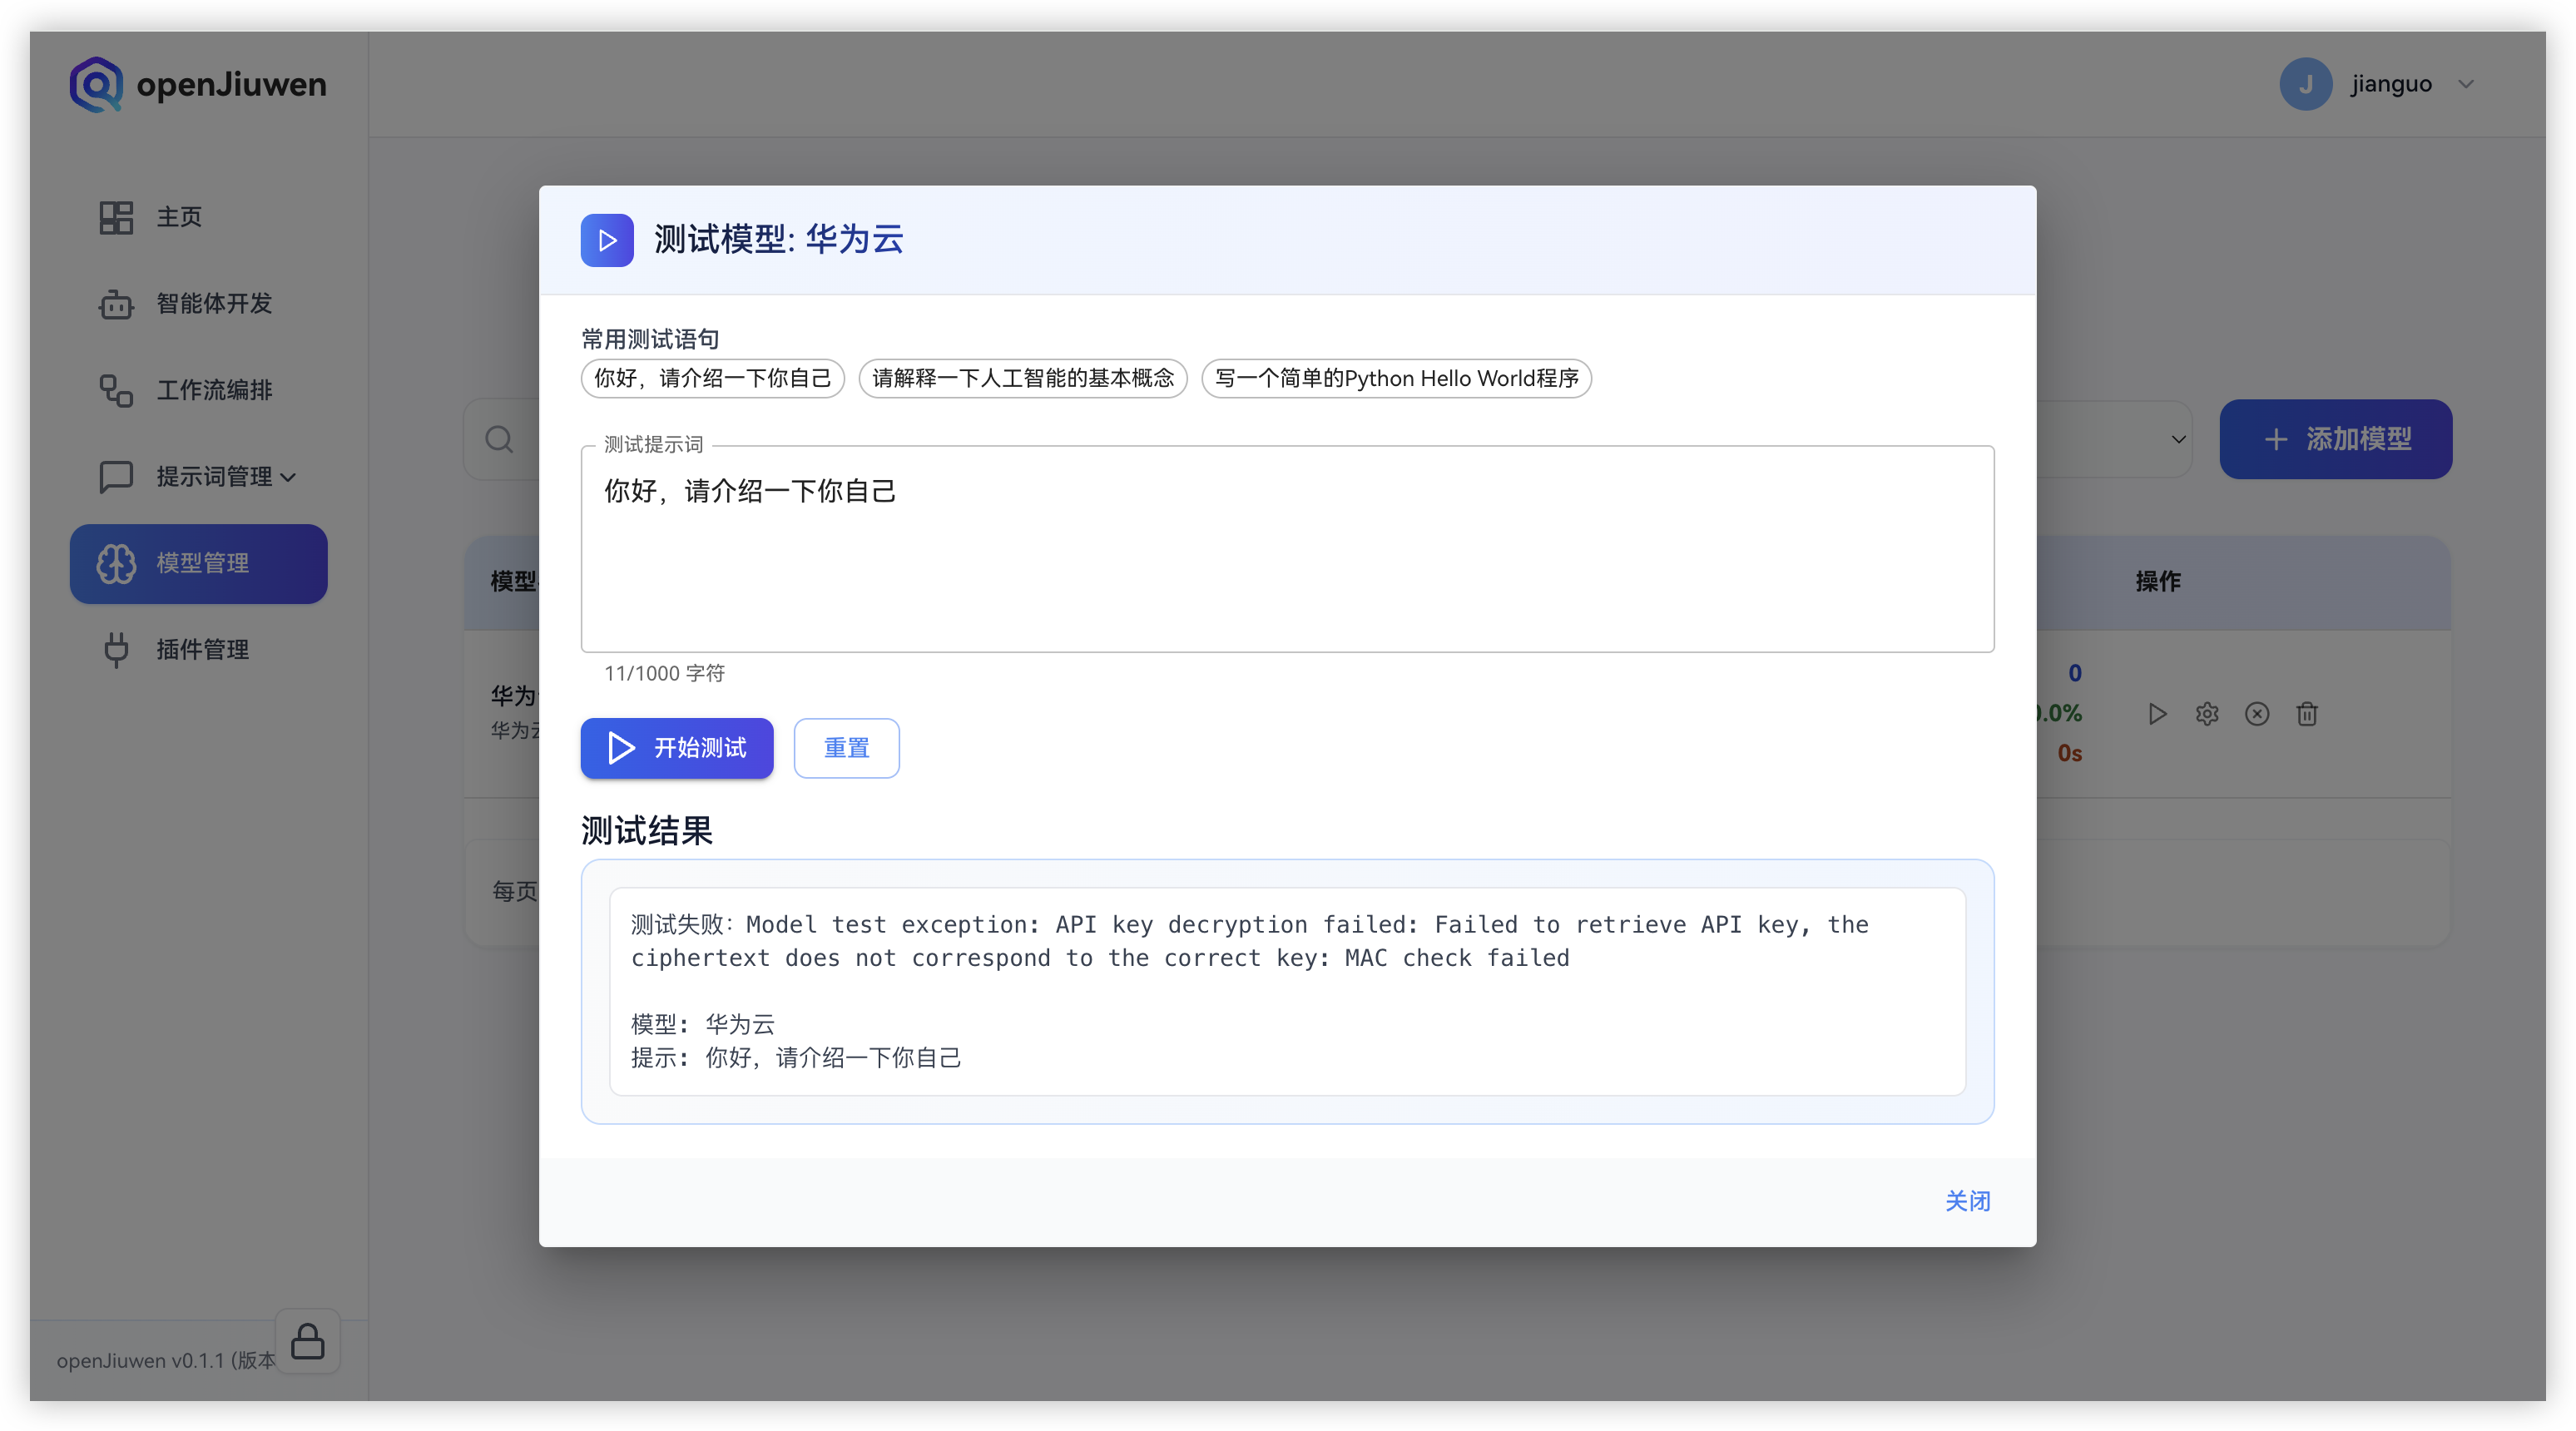Open the 主页 home page
The width and height of the screenshot is (2576, 1431).
tap(178, 217)
